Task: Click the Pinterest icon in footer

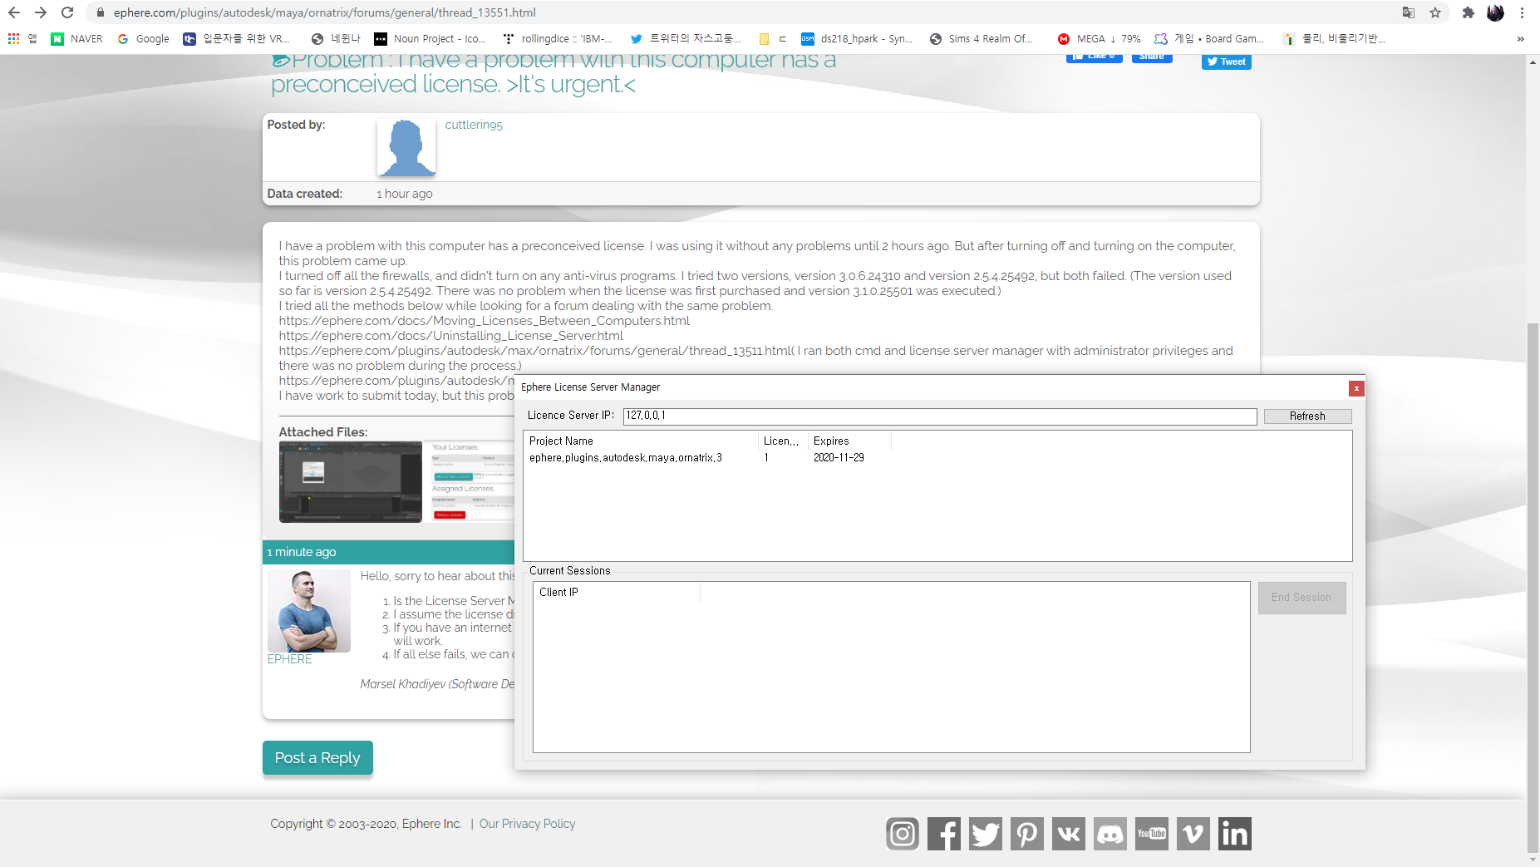Action: [x=1026, y=834]
